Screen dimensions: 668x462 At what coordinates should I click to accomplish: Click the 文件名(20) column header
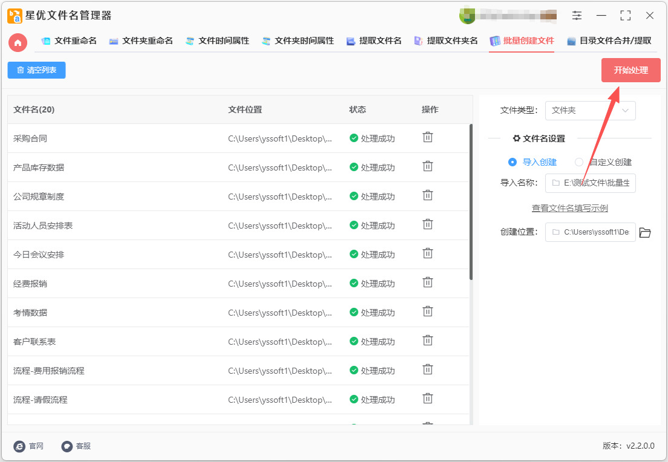coord(34,109)
